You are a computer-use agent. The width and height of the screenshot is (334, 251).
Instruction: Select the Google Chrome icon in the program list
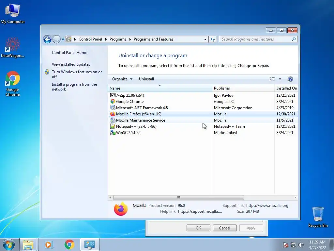click(113, 101)
